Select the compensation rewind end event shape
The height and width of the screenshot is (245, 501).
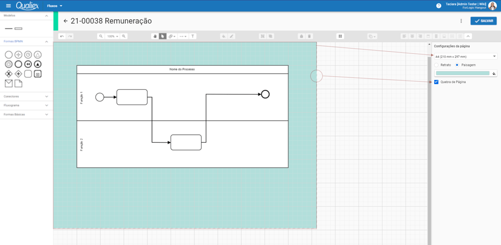[x=28, y=64]
